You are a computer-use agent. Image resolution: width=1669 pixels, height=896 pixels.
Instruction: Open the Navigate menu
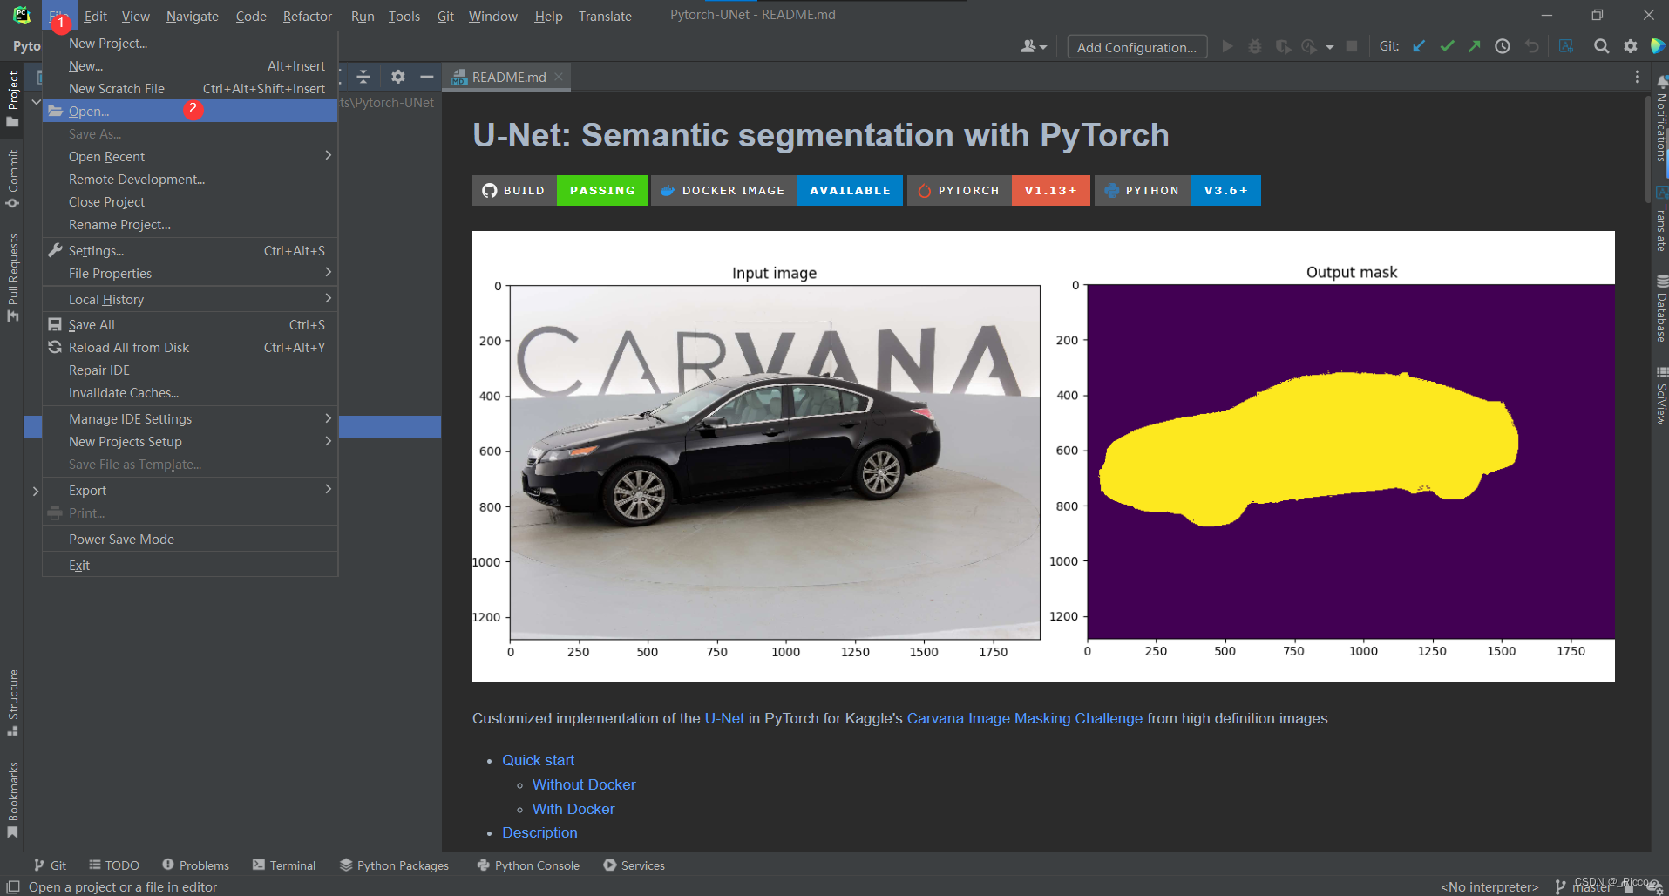pos(192,16)
